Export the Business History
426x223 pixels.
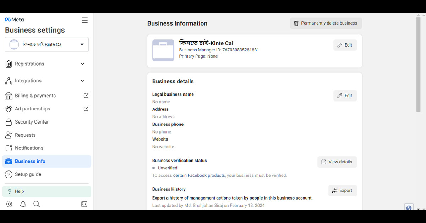[x=343, y=191]
